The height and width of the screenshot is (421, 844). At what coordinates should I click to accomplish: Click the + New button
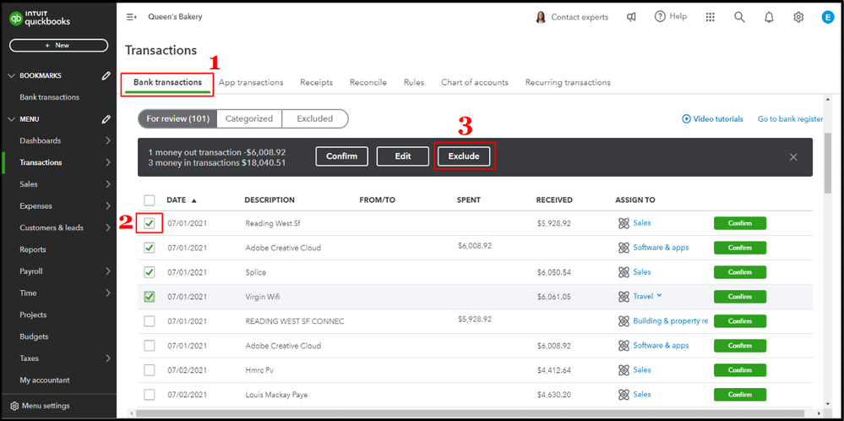[x=58, y=46]
